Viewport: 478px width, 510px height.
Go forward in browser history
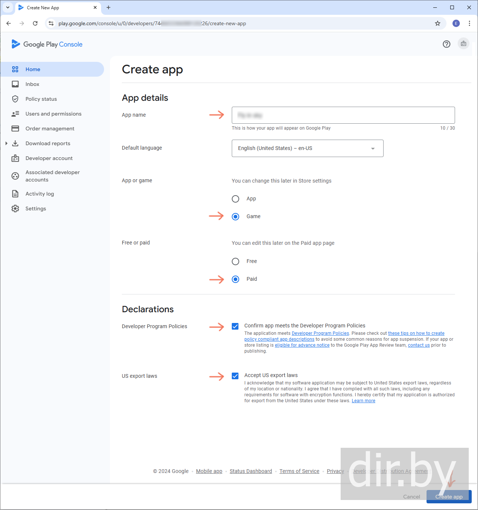pos(22,23)
